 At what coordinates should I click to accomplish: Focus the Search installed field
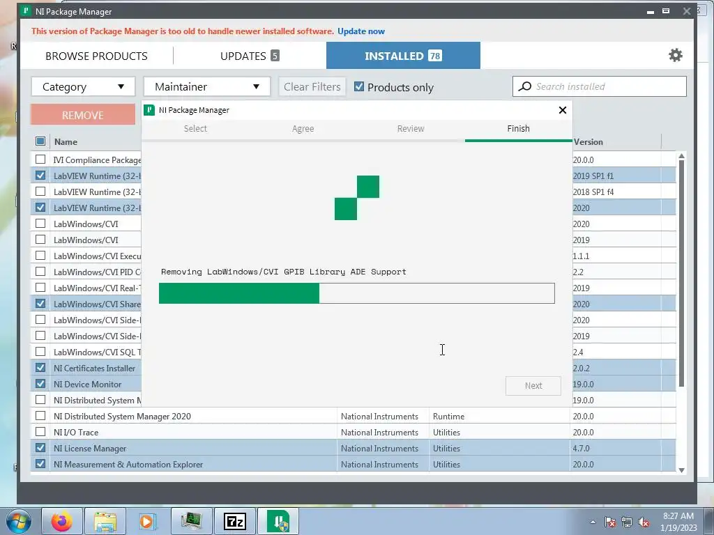pyautogui.click(x=599, y=86)
